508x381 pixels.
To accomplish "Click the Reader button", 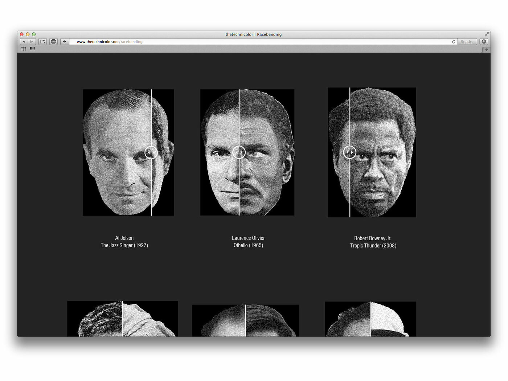I will tap(467, 42).
